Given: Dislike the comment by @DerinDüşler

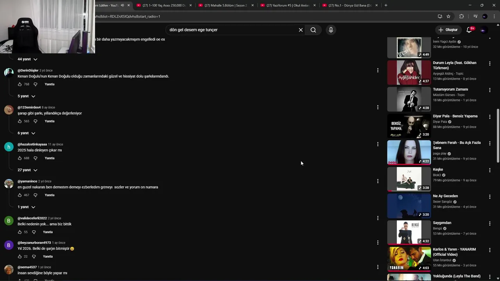Looking at the screenshot, I should coord(35,84).
